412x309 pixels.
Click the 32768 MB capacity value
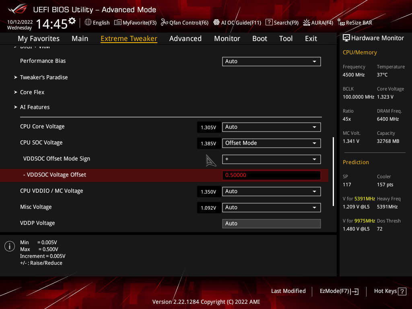tap(388, 141)
